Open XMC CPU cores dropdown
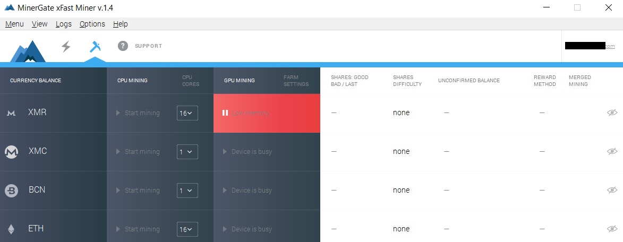This screenshot has width=623, height=242. click(187, 152)
